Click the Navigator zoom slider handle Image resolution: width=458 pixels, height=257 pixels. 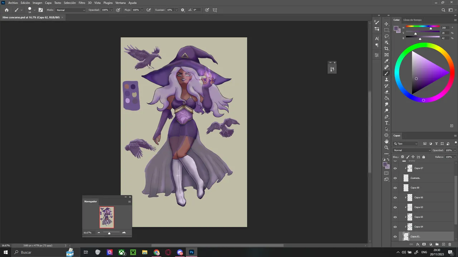[x=109, y=233]
